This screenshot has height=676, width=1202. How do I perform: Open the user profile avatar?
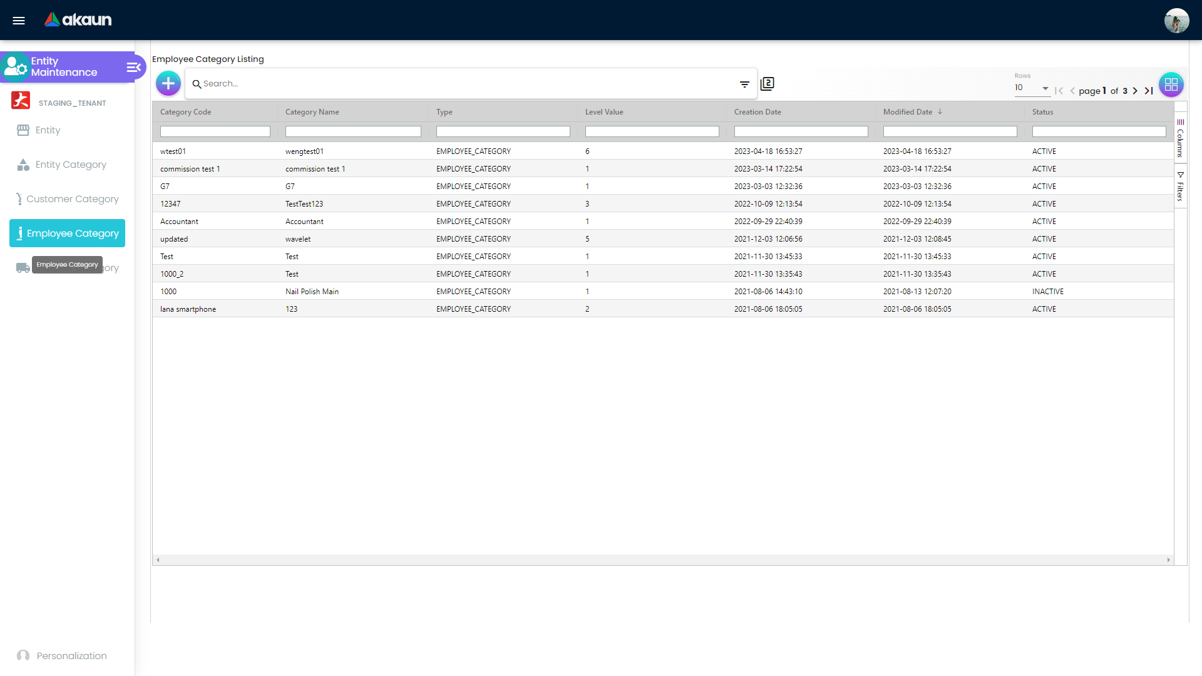pyautogui.click(x=1177, y=20)
